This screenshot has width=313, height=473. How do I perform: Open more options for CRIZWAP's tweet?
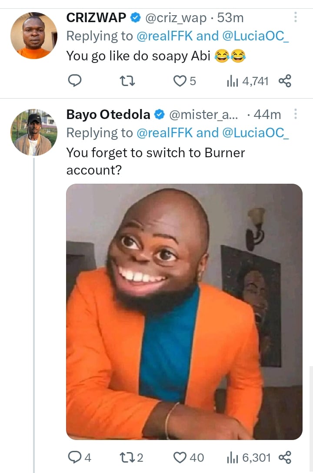pyautogui.click(x=296, y=17)
